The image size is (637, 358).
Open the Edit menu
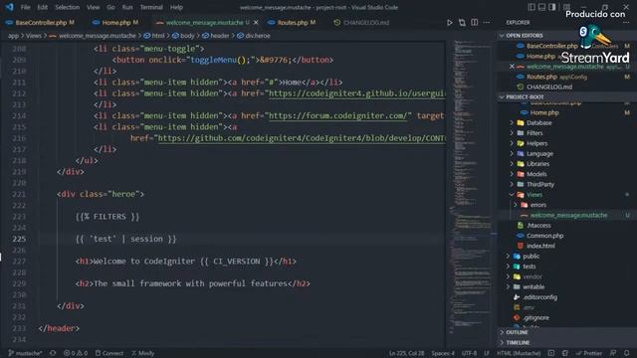pyautogui.click(x=42, y=7)
